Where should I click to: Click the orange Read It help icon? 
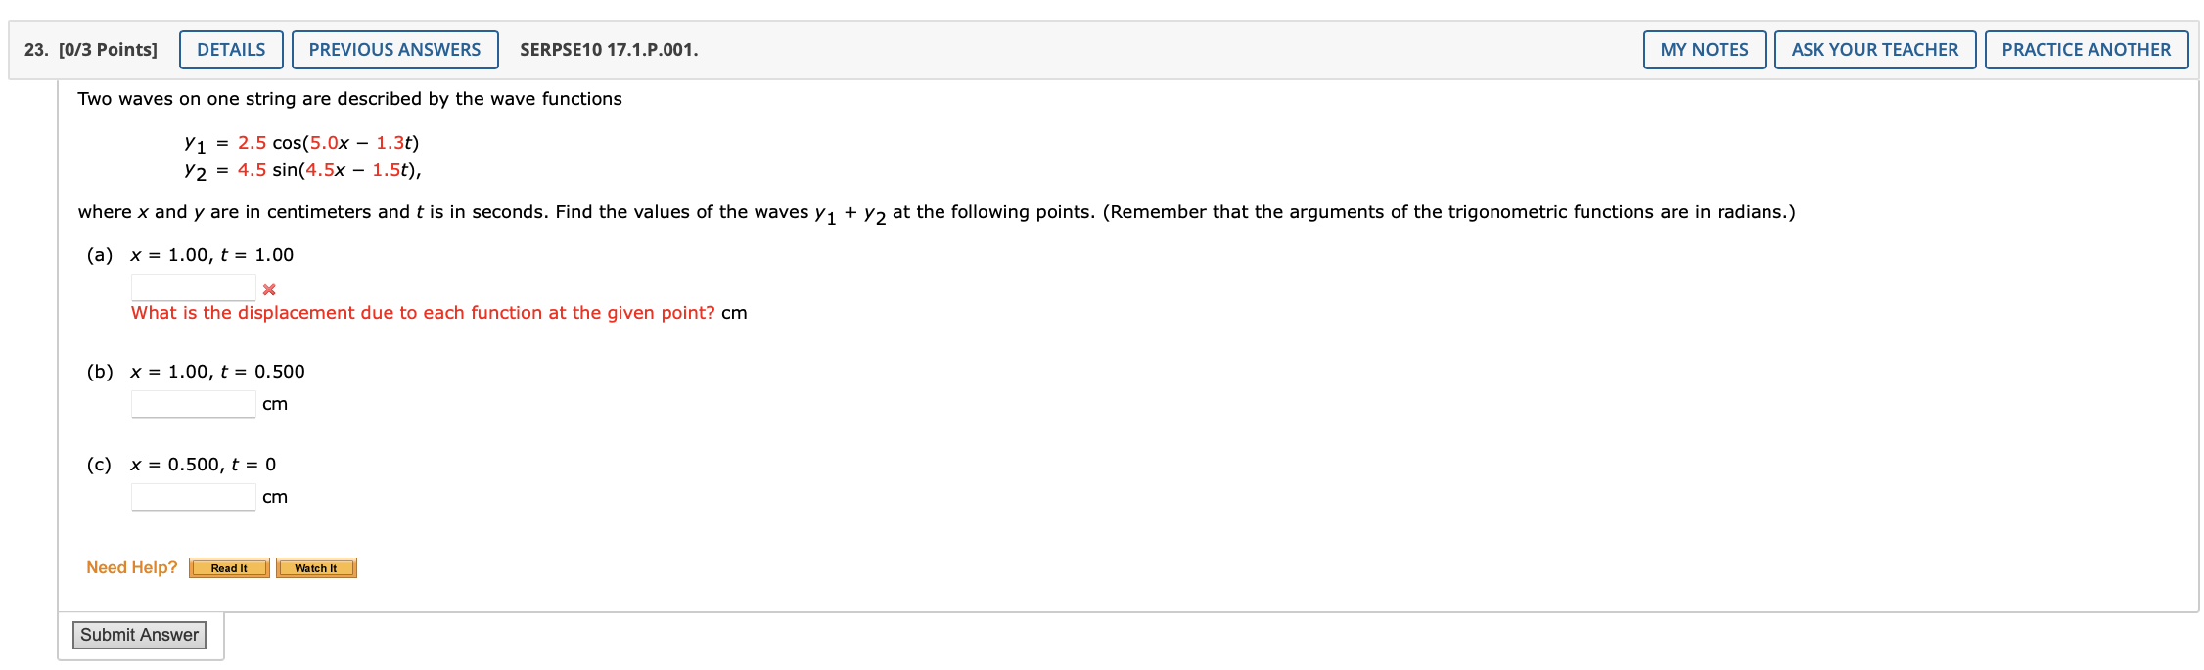[x=229, y=567]
